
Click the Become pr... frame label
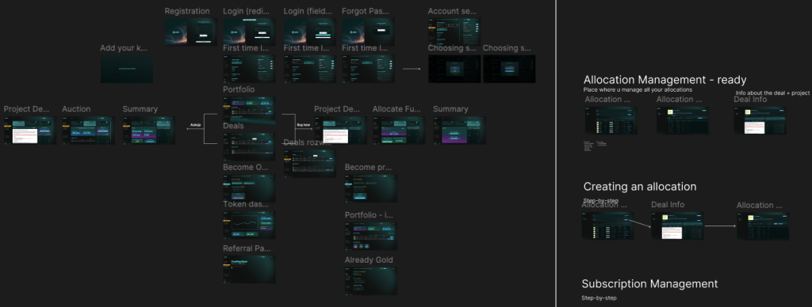(x=368, y=168)
